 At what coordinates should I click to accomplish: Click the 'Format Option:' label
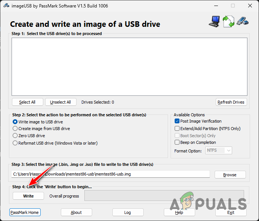(x=188, y=151)
